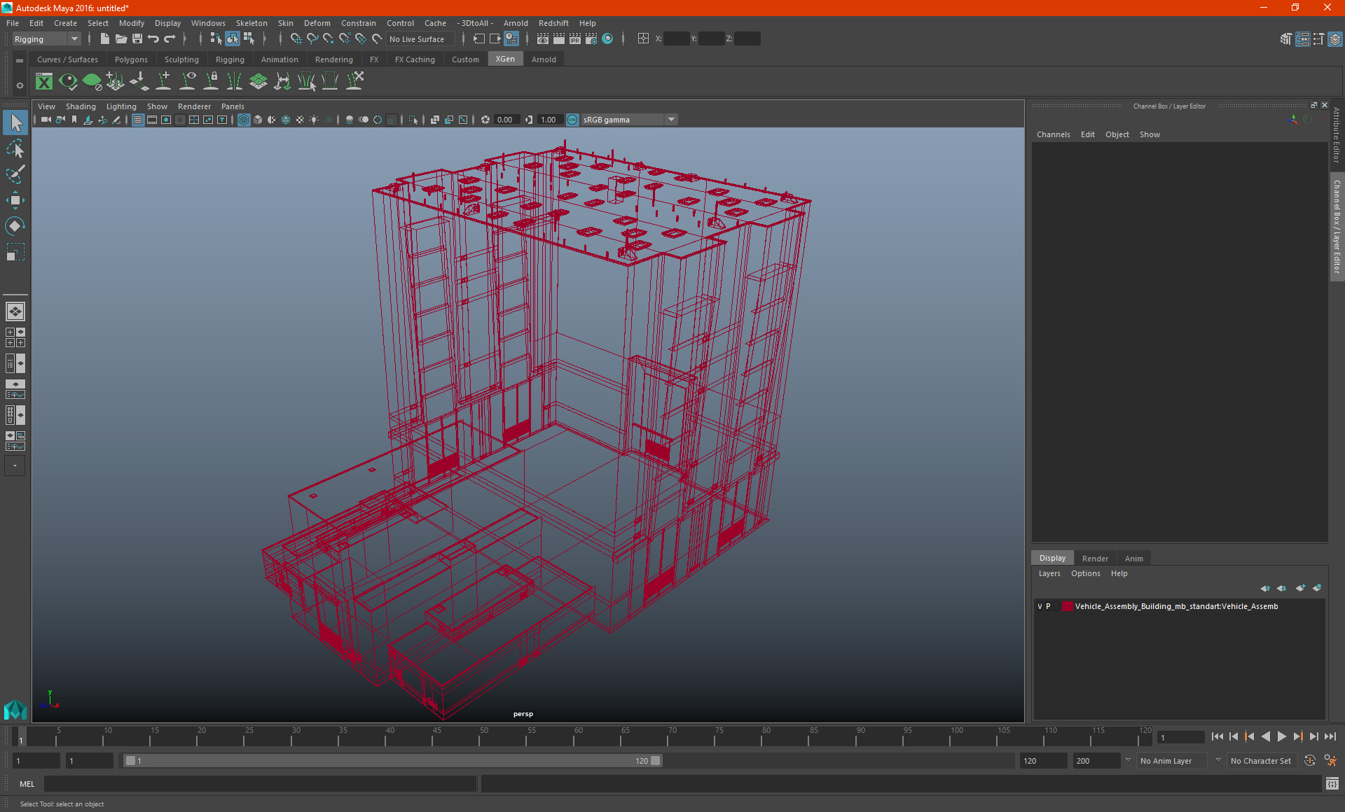Move the selected layer up with the arrow icon
The image size is (1345, 812).
pos(1265,588)
